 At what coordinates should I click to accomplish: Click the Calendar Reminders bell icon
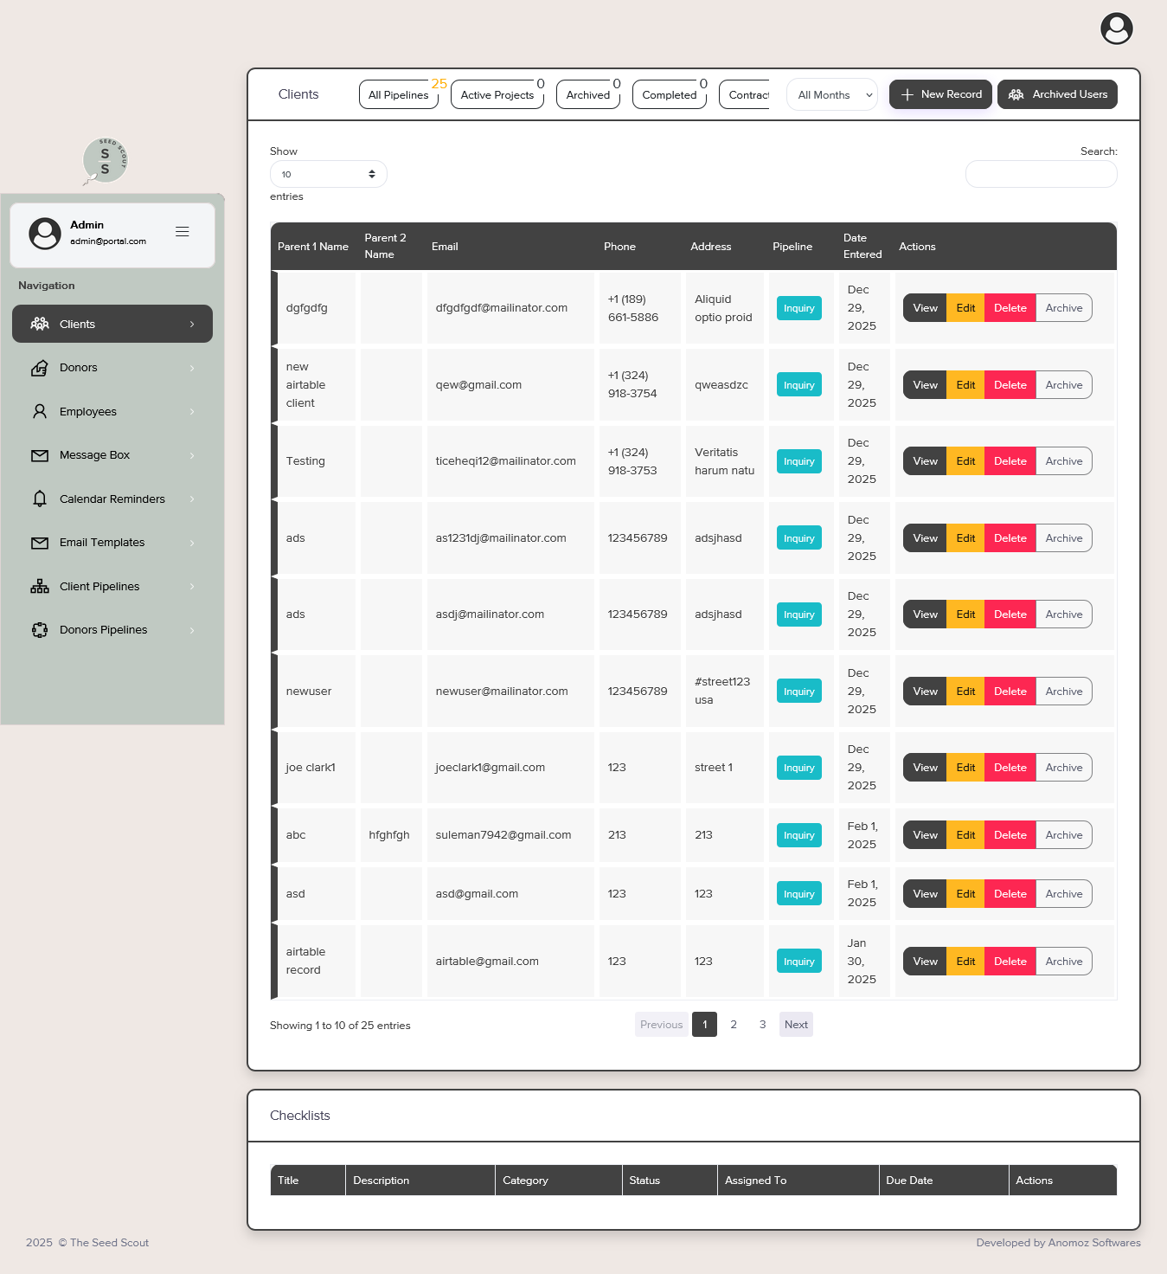click(x=40, y=499)
